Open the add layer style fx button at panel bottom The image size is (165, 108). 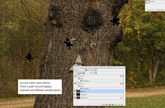107,105
